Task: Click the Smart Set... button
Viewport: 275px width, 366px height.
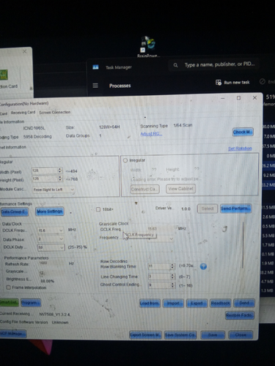Action: (x=9, y=302)
